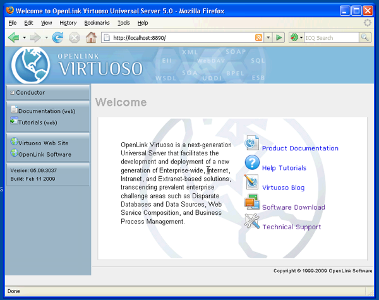Click the Welcome heading
Image resolution: width=379 pixels, height=300 pixels.
[x=121, y=102]
